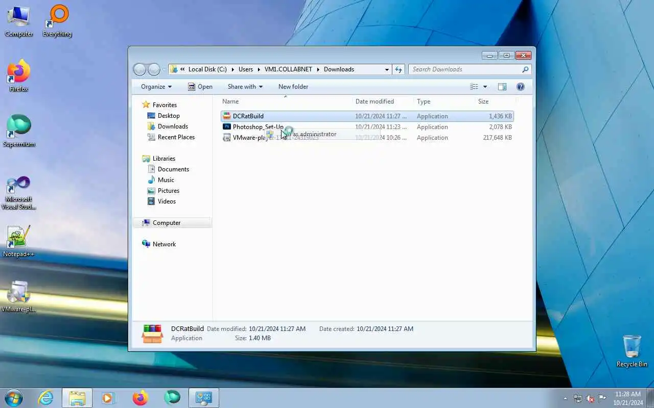Sort by the Name column header
Image resolution: width=654 pixels, height=408 pixels.
(x=285, y=101)
